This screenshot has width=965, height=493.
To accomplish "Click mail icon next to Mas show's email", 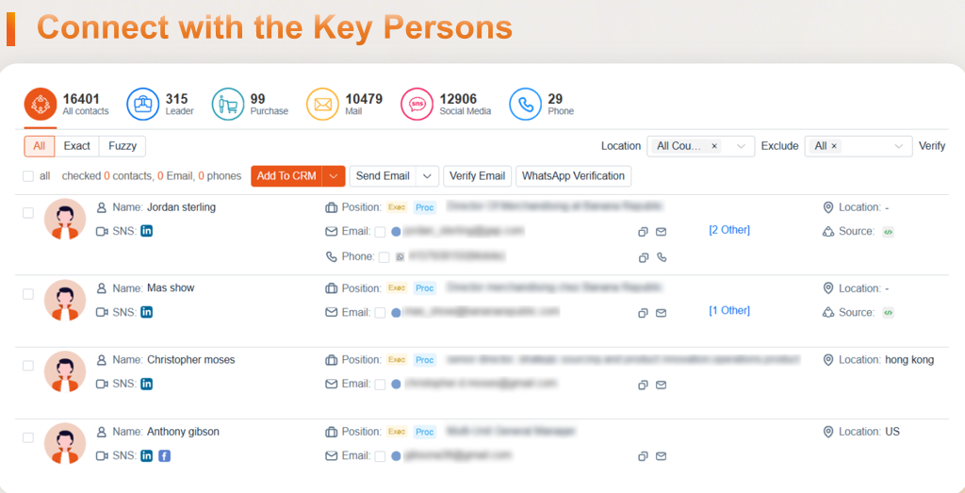I will (x=661, y=313).
